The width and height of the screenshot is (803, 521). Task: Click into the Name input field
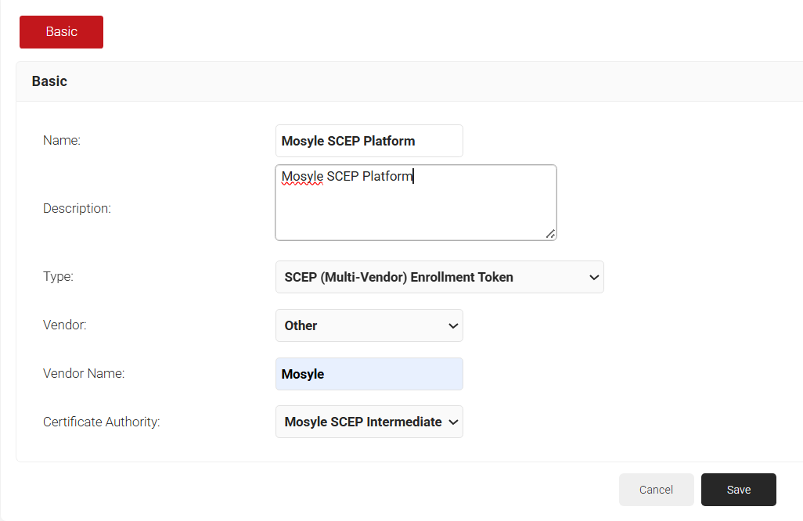click(x=369, y=141)
